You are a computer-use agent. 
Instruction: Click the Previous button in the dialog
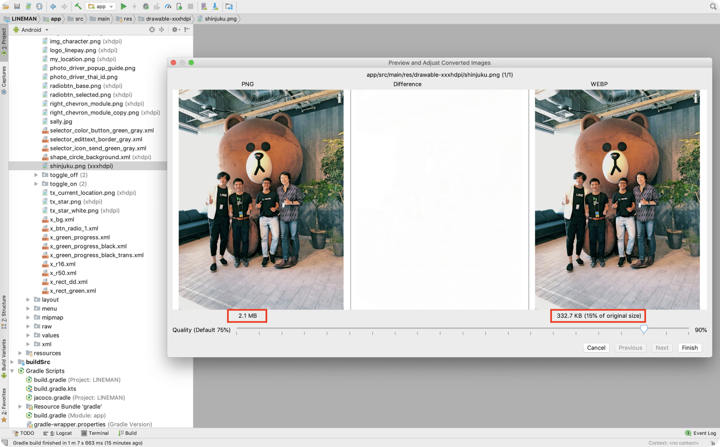pos(630,348)
